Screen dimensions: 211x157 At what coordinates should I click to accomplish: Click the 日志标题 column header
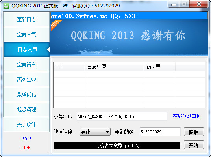(x=115, y=67)
